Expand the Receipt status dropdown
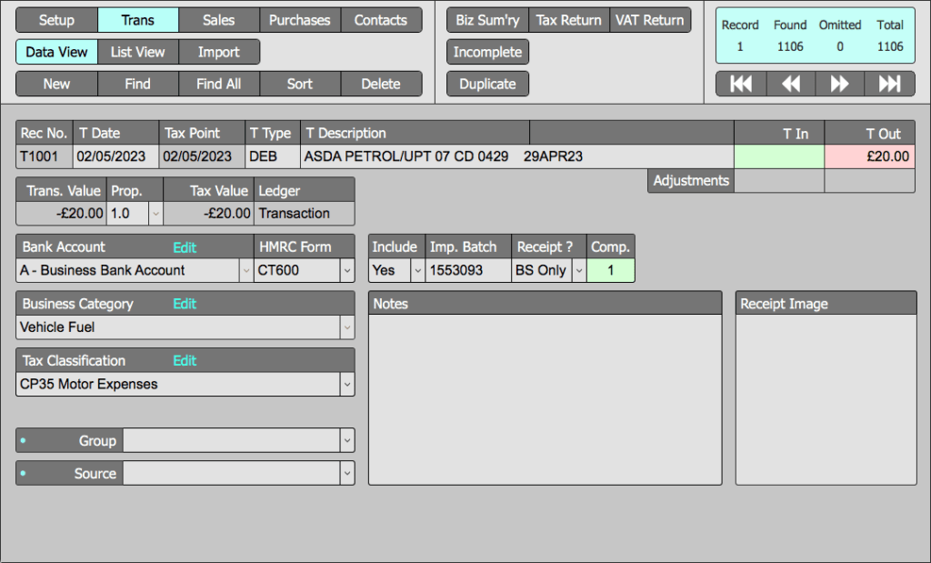This screenshot has height=563, width=931. pyautogui.click(x=578, y=270)
